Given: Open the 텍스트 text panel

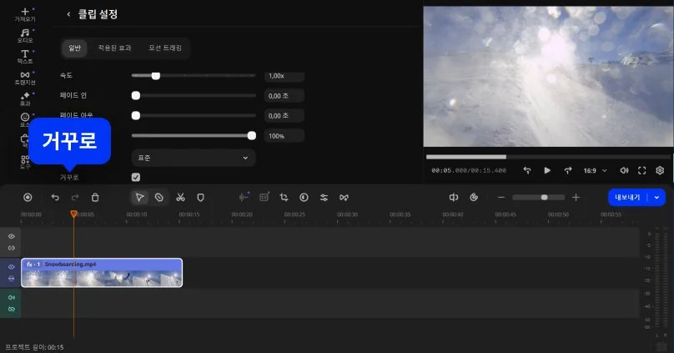Looking at the screenshot, I should coord(24,57).
